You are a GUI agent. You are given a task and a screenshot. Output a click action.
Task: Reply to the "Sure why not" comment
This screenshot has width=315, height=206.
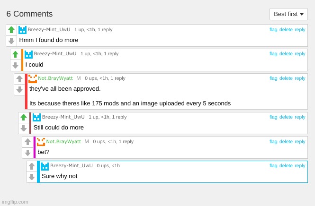pyautogui.click(x=300, y=166)
